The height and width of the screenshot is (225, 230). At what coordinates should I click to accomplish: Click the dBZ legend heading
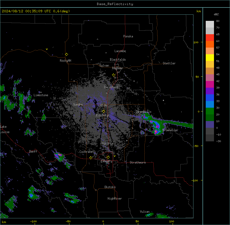tap(216, 14)
